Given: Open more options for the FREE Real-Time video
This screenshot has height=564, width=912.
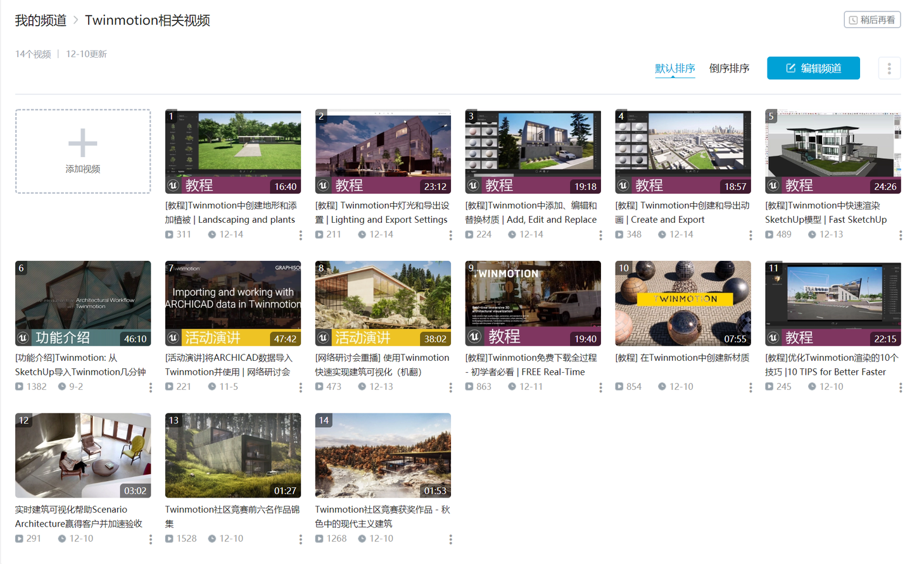Looking at the screenshot, I should [600, 387].
